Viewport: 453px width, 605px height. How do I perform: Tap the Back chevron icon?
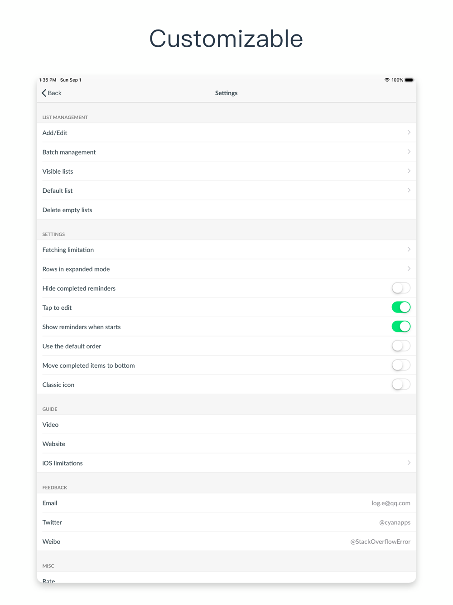click(x=44, y=93)
